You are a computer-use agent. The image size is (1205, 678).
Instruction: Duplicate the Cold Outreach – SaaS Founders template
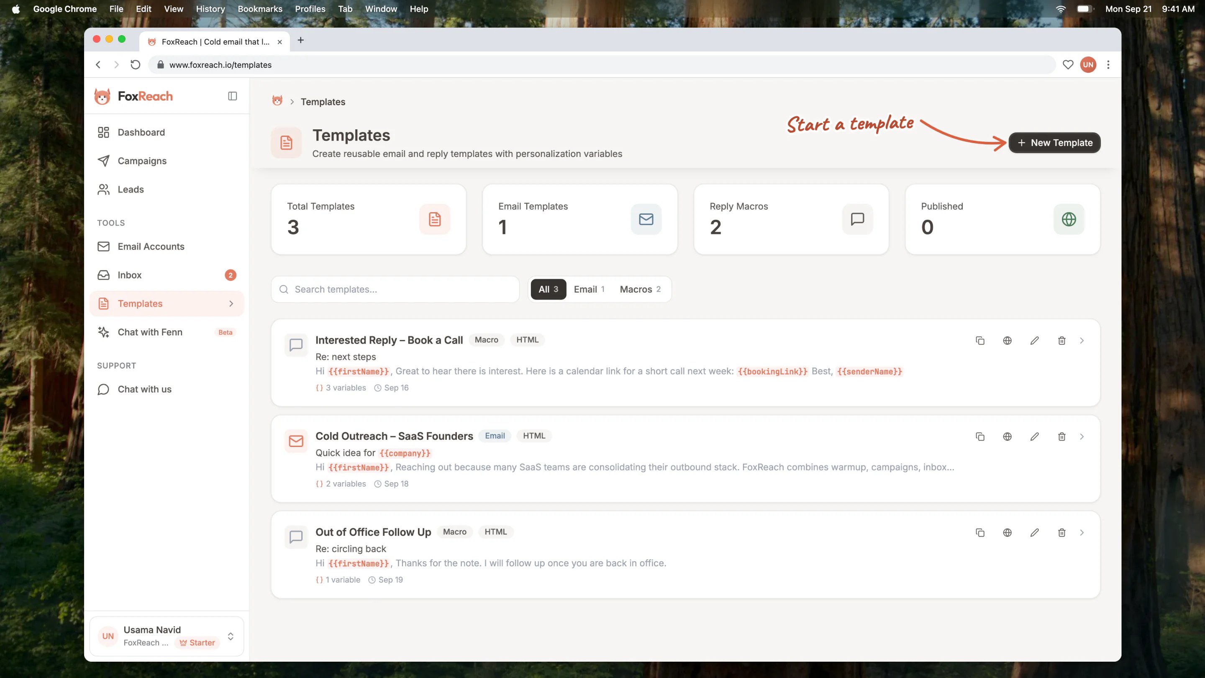[x=980, y=437]
